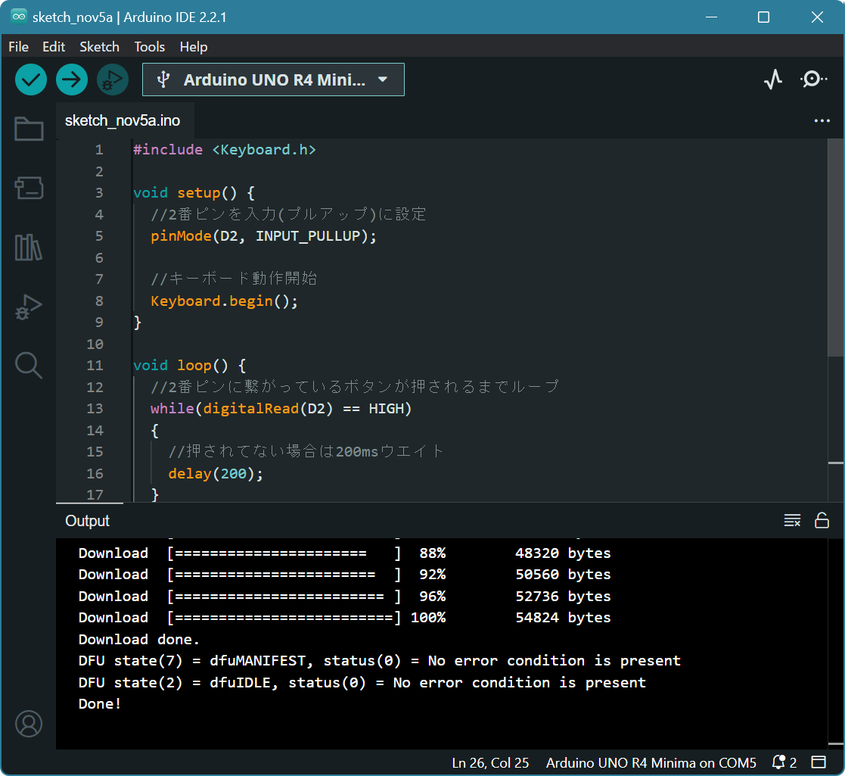Image resolution: width=845 pixels, height=776 pixels.
Task: Click the Arduino logo in title bar
Action: click(x=19, y=17)
